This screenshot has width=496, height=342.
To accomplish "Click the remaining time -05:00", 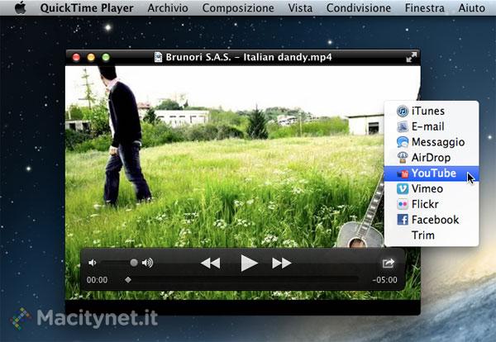I will 384,280.
